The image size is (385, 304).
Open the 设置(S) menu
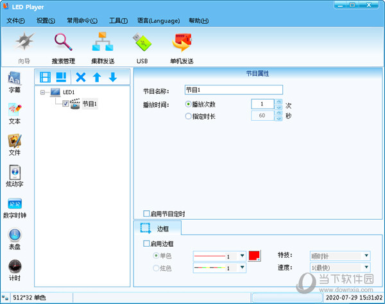point(46,21)
